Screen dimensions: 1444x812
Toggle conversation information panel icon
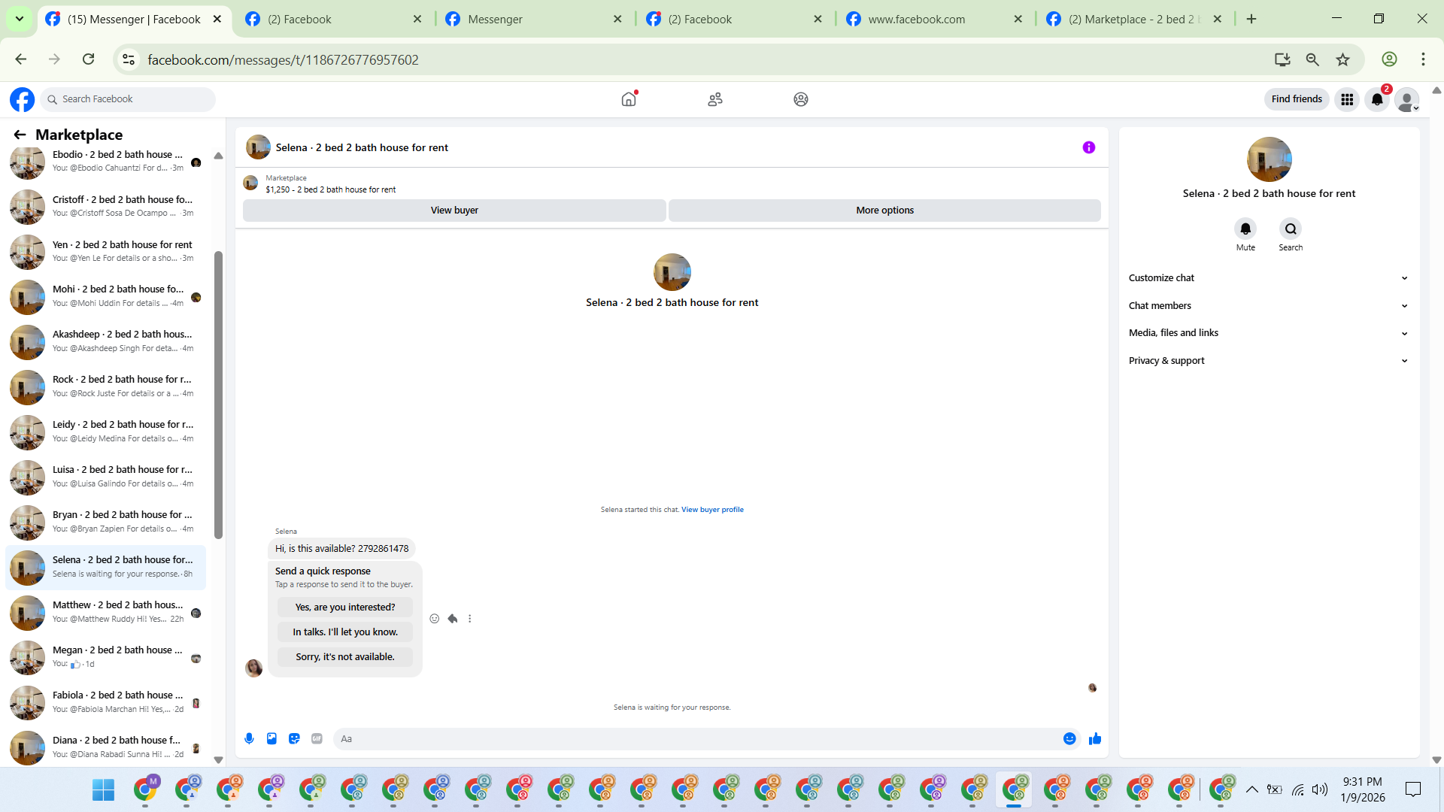point(1088,147)
